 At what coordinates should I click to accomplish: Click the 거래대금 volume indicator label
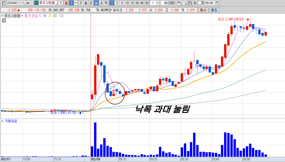(11, 121)
